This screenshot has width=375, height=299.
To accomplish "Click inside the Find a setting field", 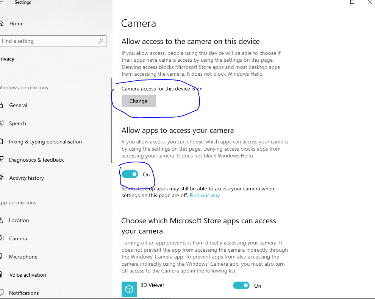I will 45,41.
